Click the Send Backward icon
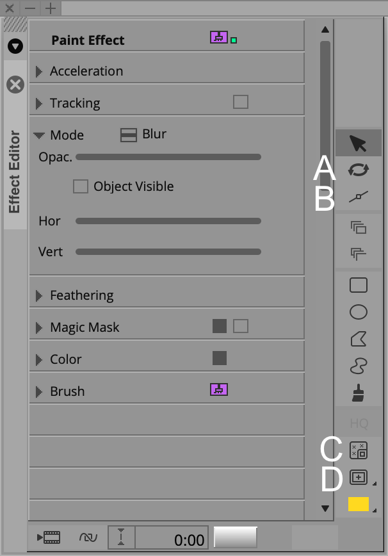Screen dimensions: 388x556 (x=359, y=254)
